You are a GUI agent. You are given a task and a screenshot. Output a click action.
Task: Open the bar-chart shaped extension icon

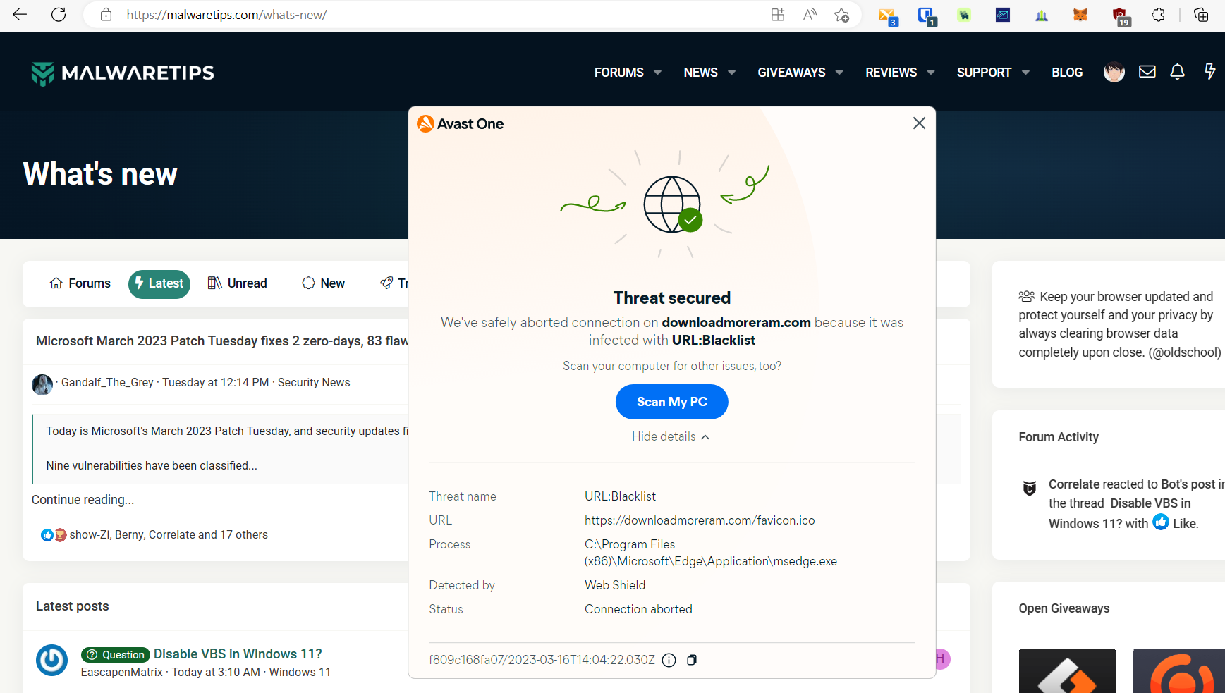pyautogui.click(x=1042, y=15)
